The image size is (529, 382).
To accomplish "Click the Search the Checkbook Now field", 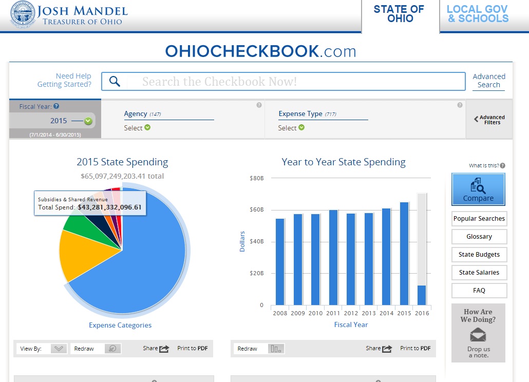I will pyautogui.click(x=293, y=82).
